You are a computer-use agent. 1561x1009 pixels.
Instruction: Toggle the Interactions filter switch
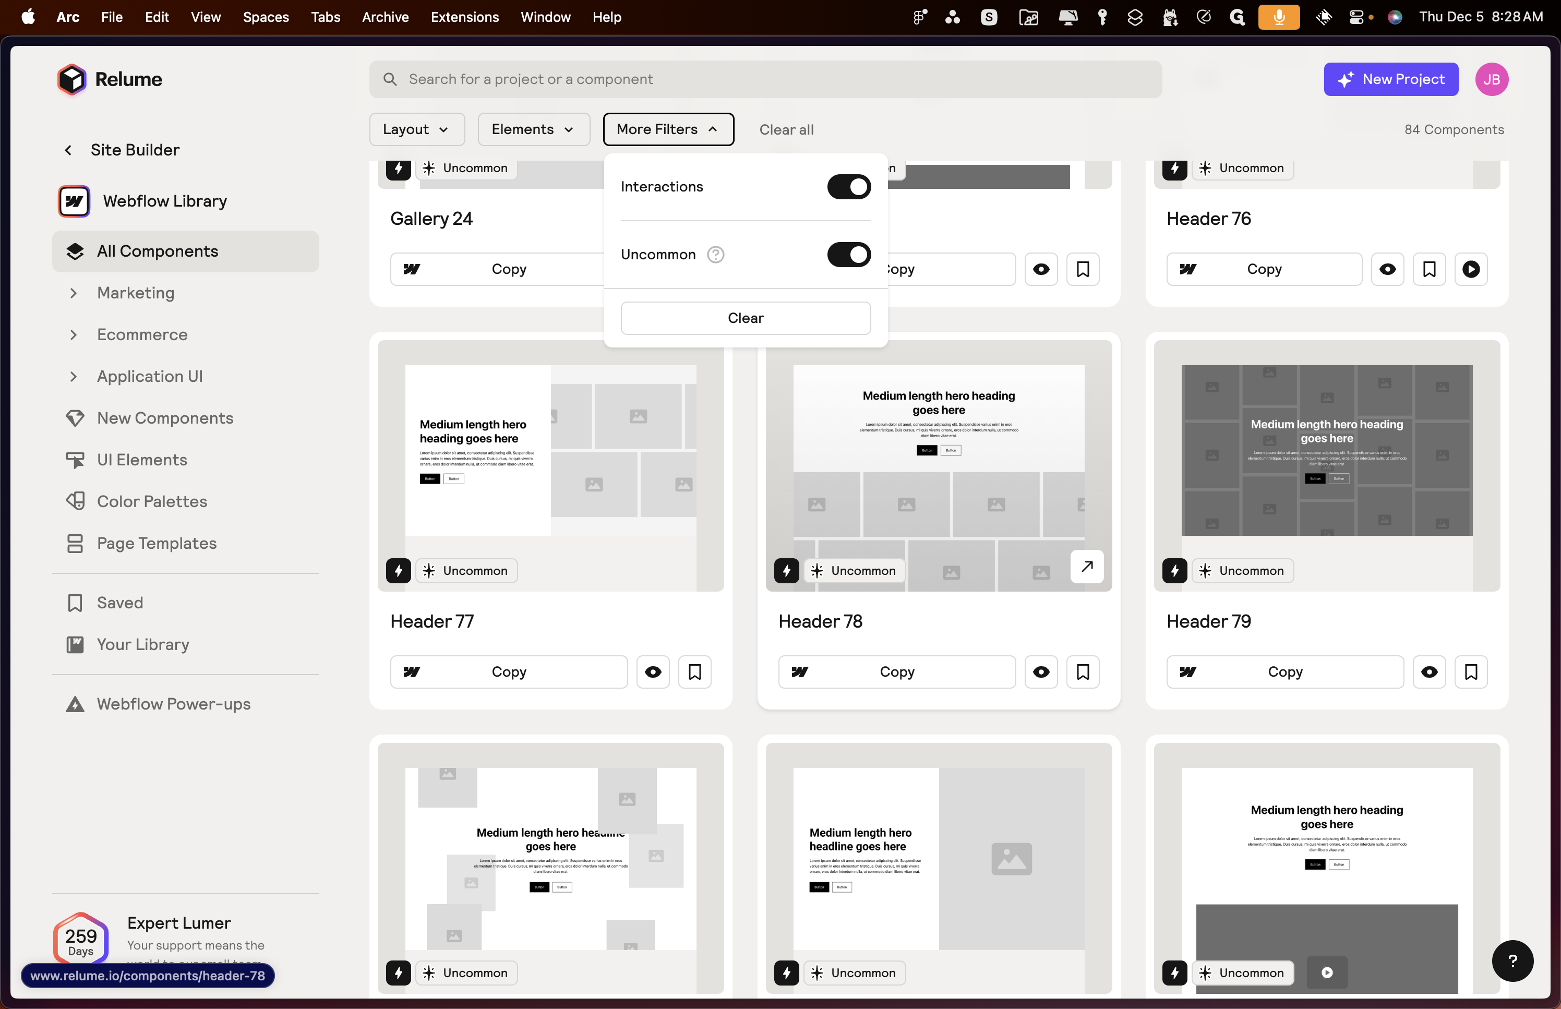[x=848, y=187]
